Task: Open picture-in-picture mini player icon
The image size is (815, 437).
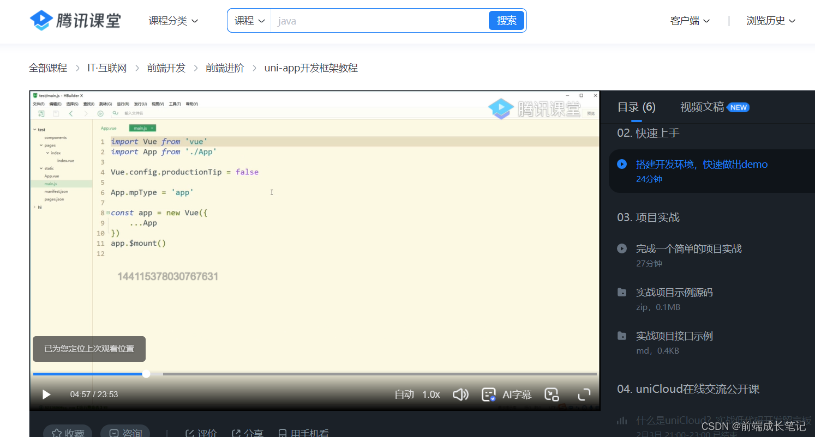Action: point(552,394)
